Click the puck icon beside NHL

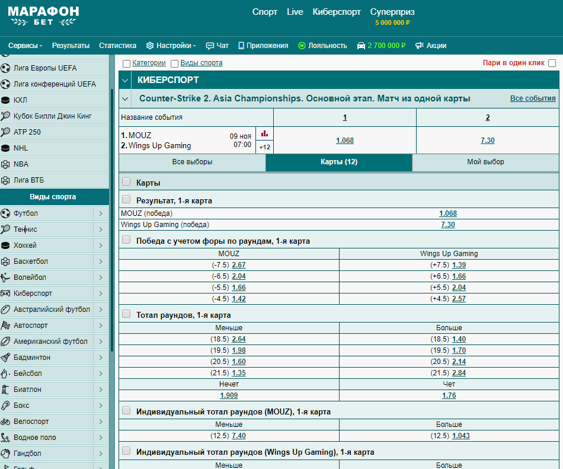(5, 148)
